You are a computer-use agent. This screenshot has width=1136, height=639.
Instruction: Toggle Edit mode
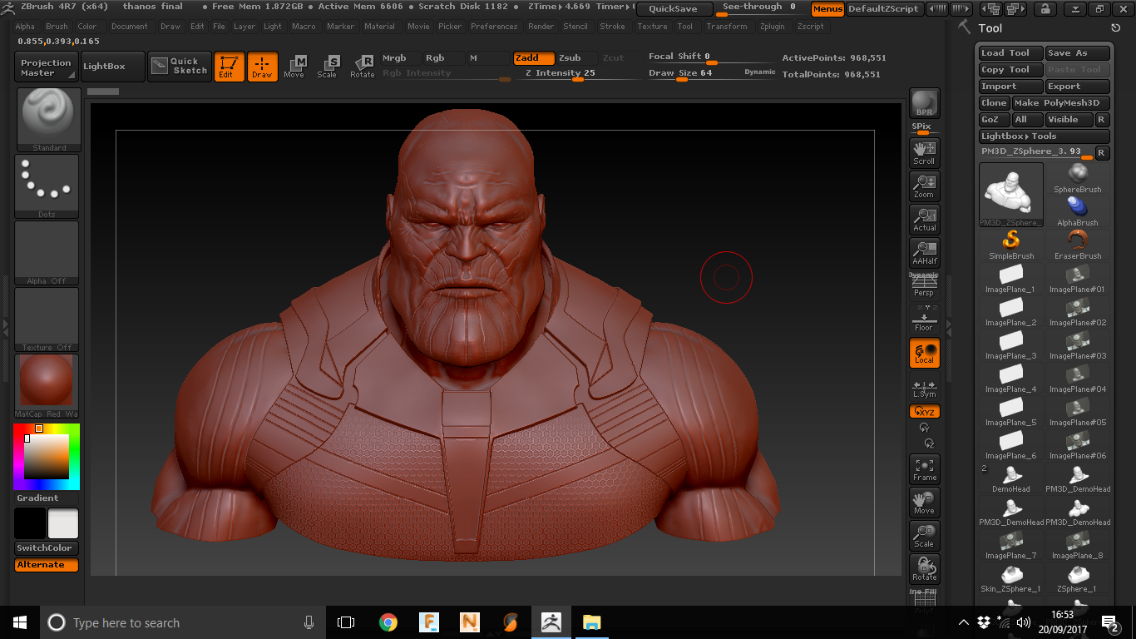(x=229, y=67)
